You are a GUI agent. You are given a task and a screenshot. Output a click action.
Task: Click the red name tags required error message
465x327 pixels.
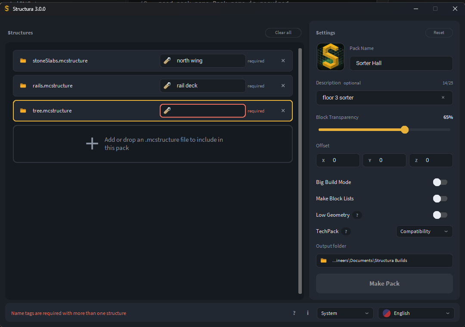pos(68,313)
